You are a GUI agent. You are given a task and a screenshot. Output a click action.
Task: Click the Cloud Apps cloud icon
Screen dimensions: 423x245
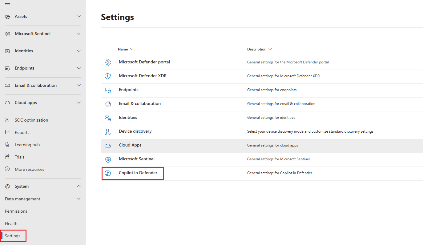point(108,145)
